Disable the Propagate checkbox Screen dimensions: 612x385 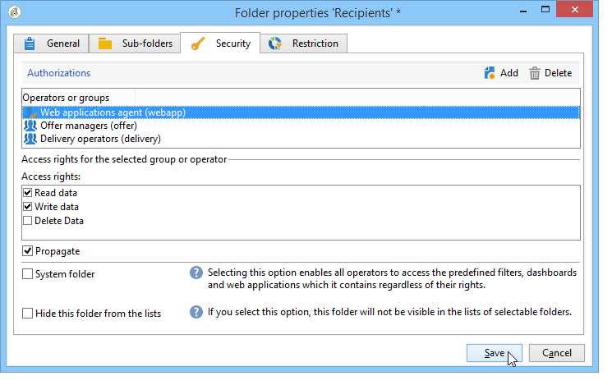click(x=28, y=251)
